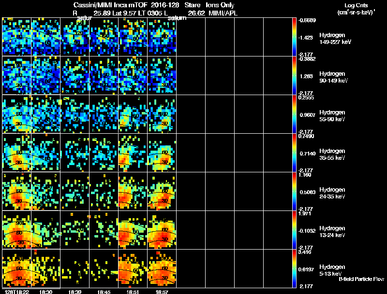The height and width of the screenshot is (294, 387).
Task: Click the Hydrogen 90-149 keV row label
Action: (x=333, y=77)
